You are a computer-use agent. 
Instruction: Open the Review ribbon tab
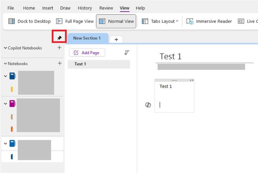(106, 8)
